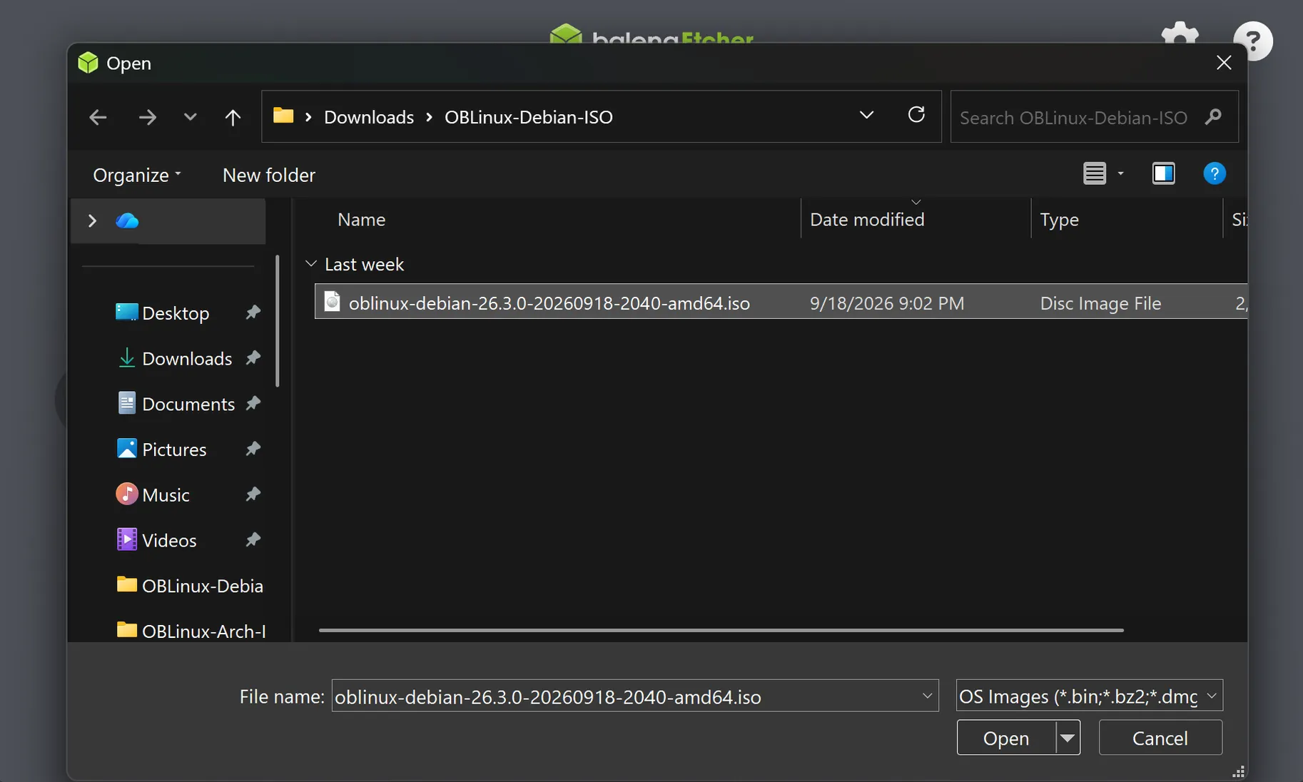
Task: Click the Disc Image File type cell
Action: (x=1100, y=303)
